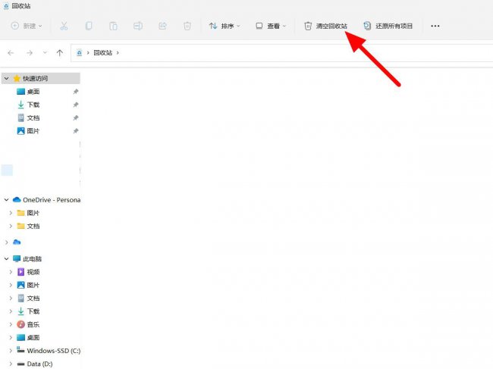
Task: Click the Rename icon in toolbar
Action: point(138,26)
